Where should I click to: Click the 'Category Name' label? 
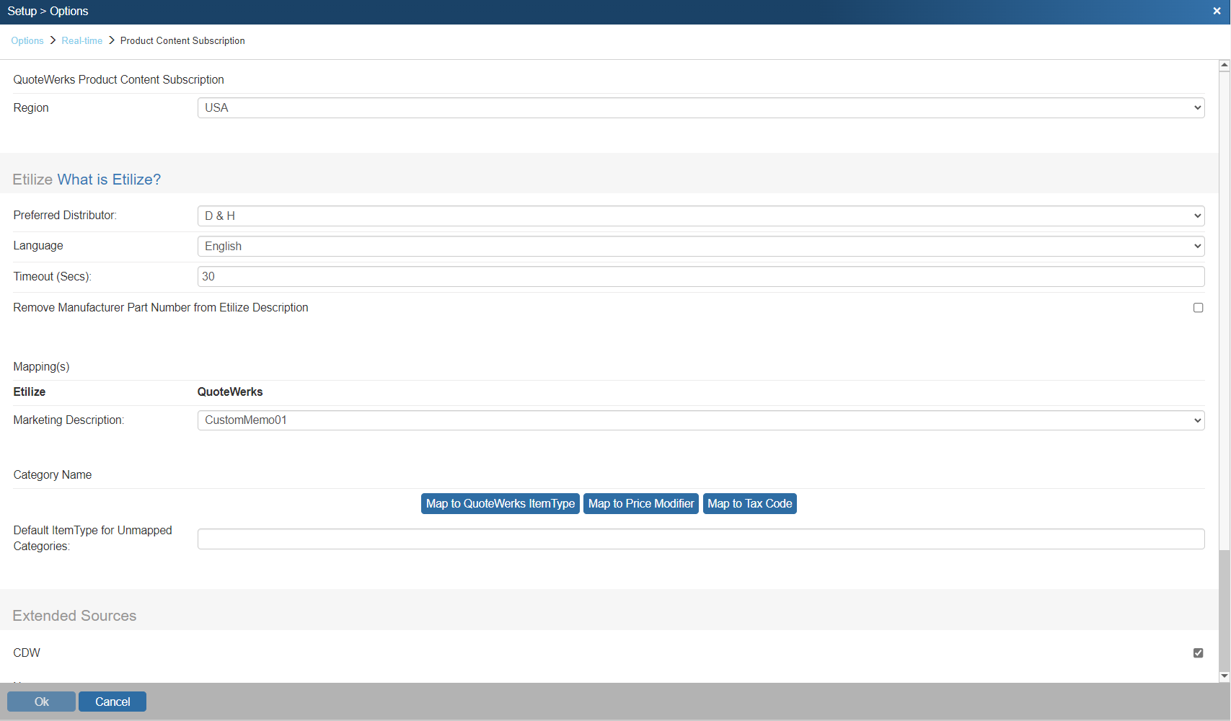point(53,475)
